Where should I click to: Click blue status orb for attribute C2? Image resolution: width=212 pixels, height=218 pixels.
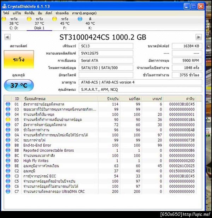(x=8, y=171)
